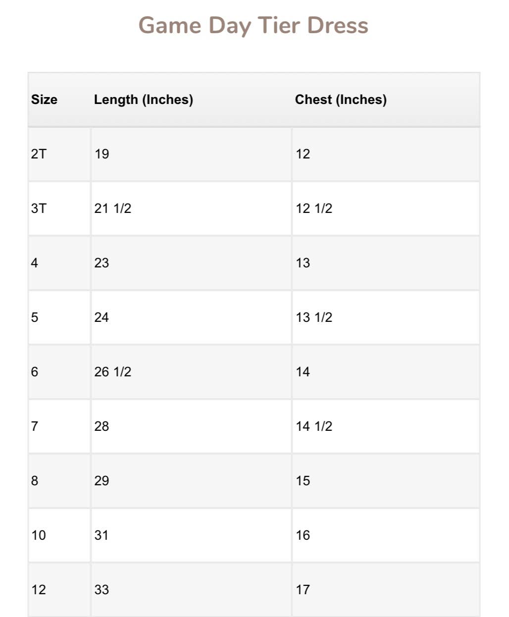Click the 14 1/2 chest cell
Image resolution: width=509 pixels, height=617 pixels.
(x=314, y=426)
